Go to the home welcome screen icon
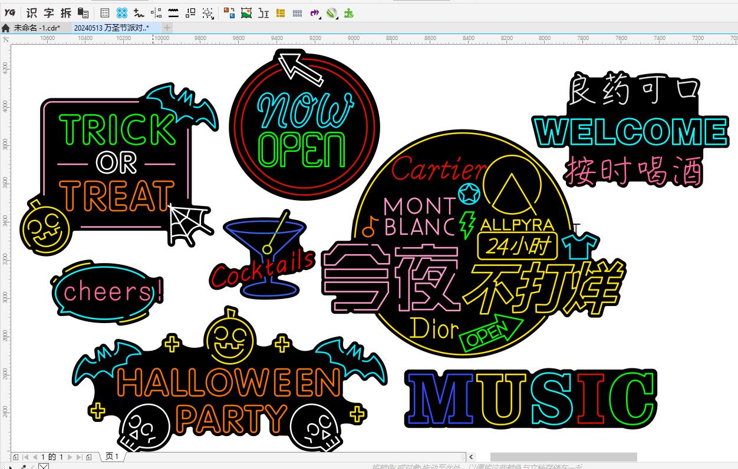 (x=6, y=28)
